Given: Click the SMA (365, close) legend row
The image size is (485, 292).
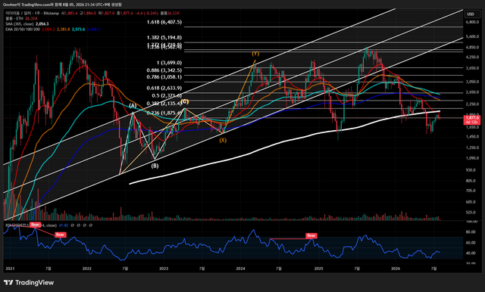Looking at the screenshot, I should point(27,23).
